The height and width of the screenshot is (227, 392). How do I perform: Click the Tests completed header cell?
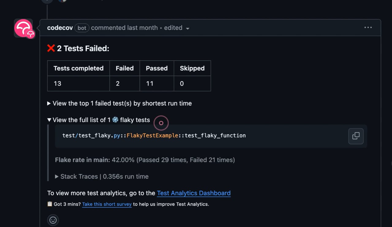(78, 68)
